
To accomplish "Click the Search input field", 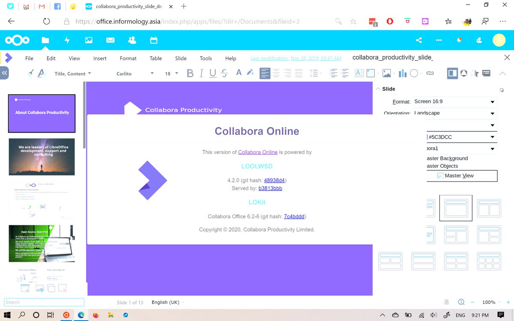I will pos(44,302).
